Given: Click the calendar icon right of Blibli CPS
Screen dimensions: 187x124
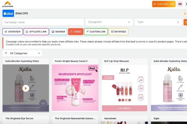Looking at the screenshot, I should pyautogui.click(x=185, y=14).
